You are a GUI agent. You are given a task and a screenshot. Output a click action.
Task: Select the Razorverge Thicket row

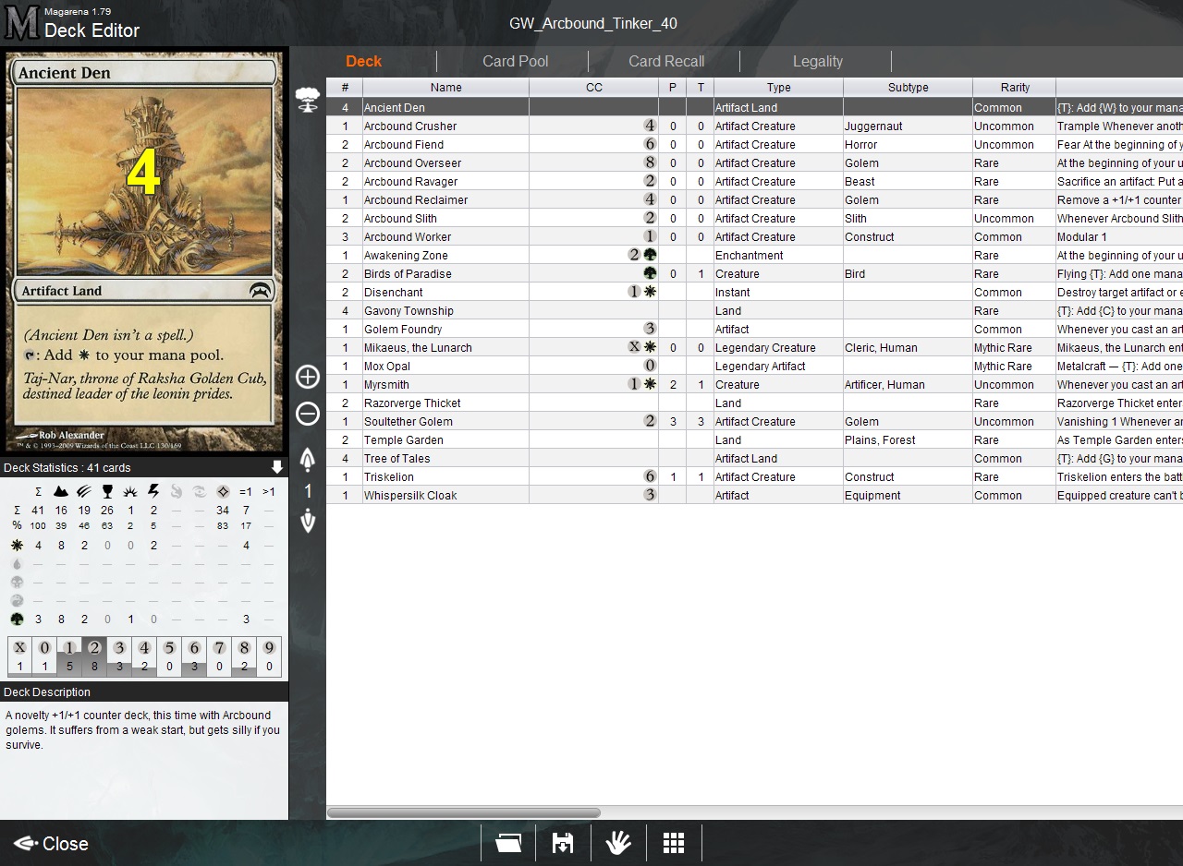point(754,403)
